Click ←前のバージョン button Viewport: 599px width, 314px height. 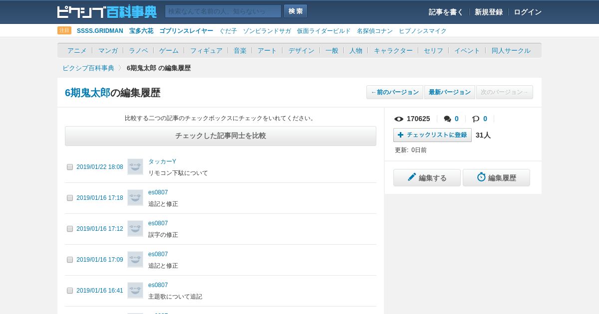[395, 92]
